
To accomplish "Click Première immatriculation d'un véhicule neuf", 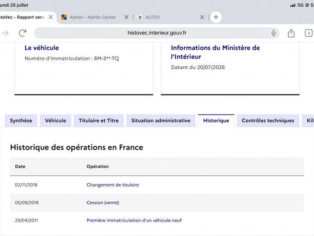I will coord(134,220).
